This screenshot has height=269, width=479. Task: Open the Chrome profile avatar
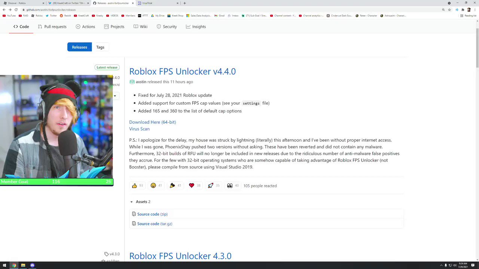pyautogui.click(x=469, y=10)
